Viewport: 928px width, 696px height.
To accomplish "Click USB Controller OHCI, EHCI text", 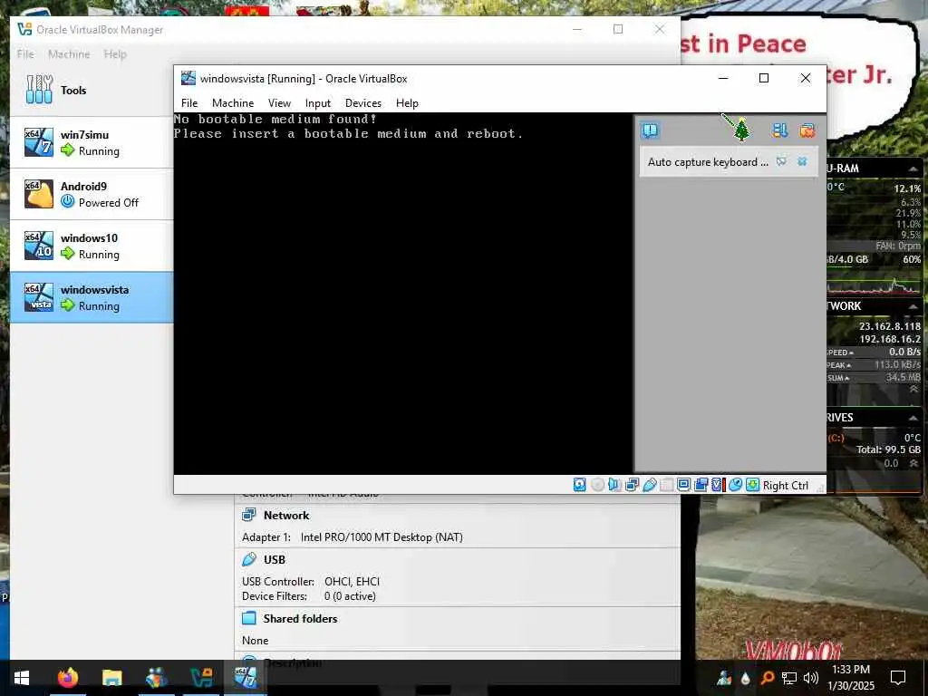I will point(311,581).
